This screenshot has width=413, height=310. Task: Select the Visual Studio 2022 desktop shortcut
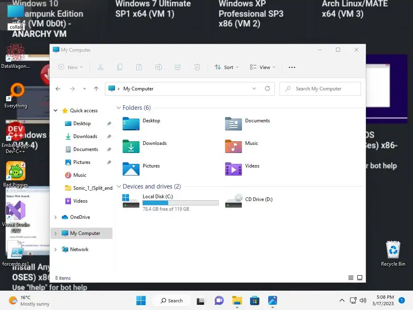click(x=16, y=217)
